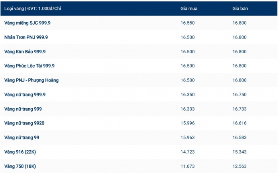Click the 'Vàng nữ trang 9920' label

coord(24,123)
